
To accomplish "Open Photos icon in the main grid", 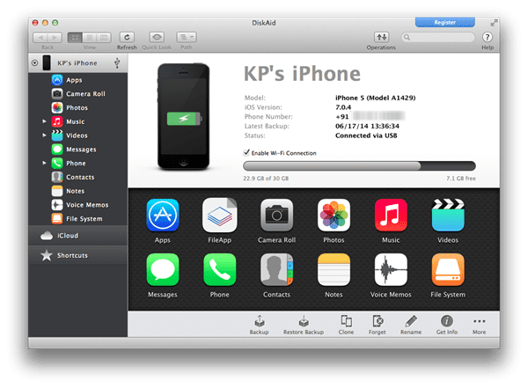I will tap(334, 215).
